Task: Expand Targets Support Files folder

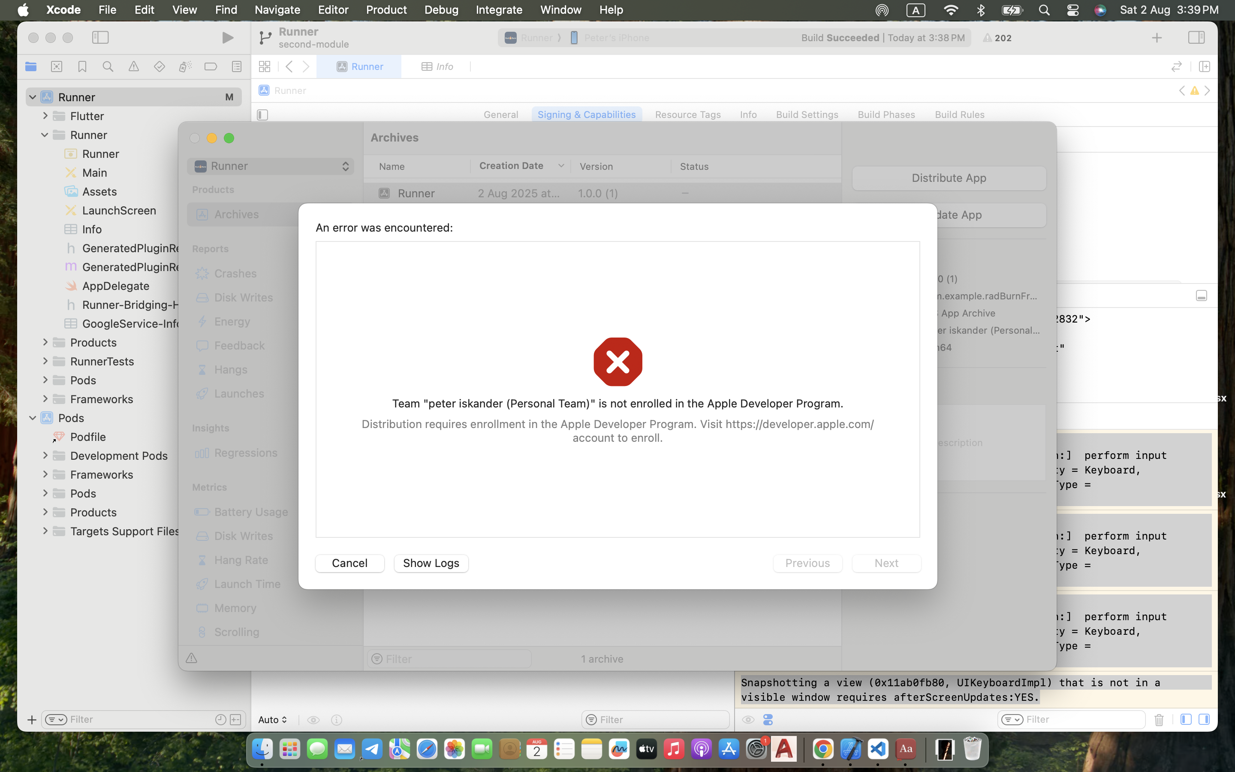Action: click(45, 531)
